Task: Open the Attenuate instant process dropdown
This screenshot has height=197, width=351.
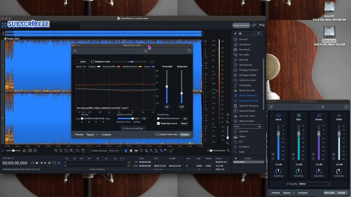Action: tap(115, 150)
